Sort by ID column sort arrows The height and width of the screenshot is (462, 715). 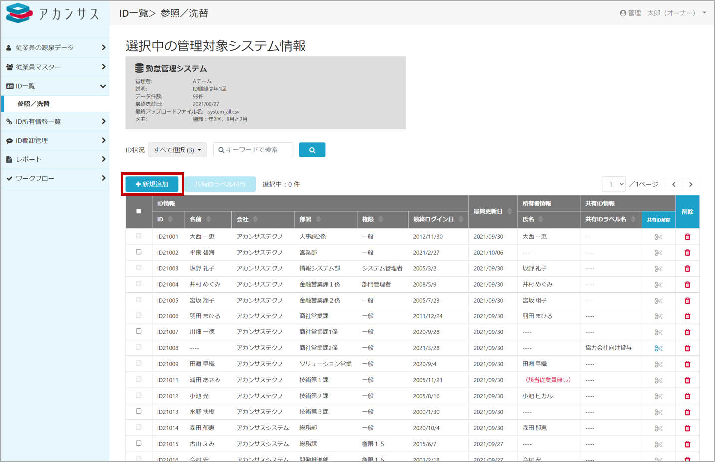click(170, 219)
